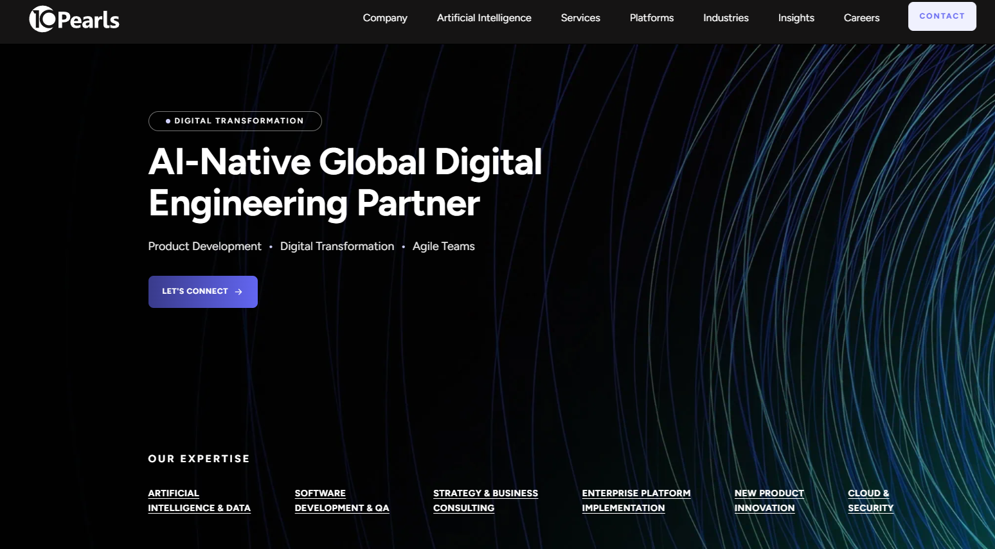The height and width of the screenshot is (549, 995).
Task: Open the Artificial Intelligence menu
Action: pyautogui.click(x=484, y=18)
